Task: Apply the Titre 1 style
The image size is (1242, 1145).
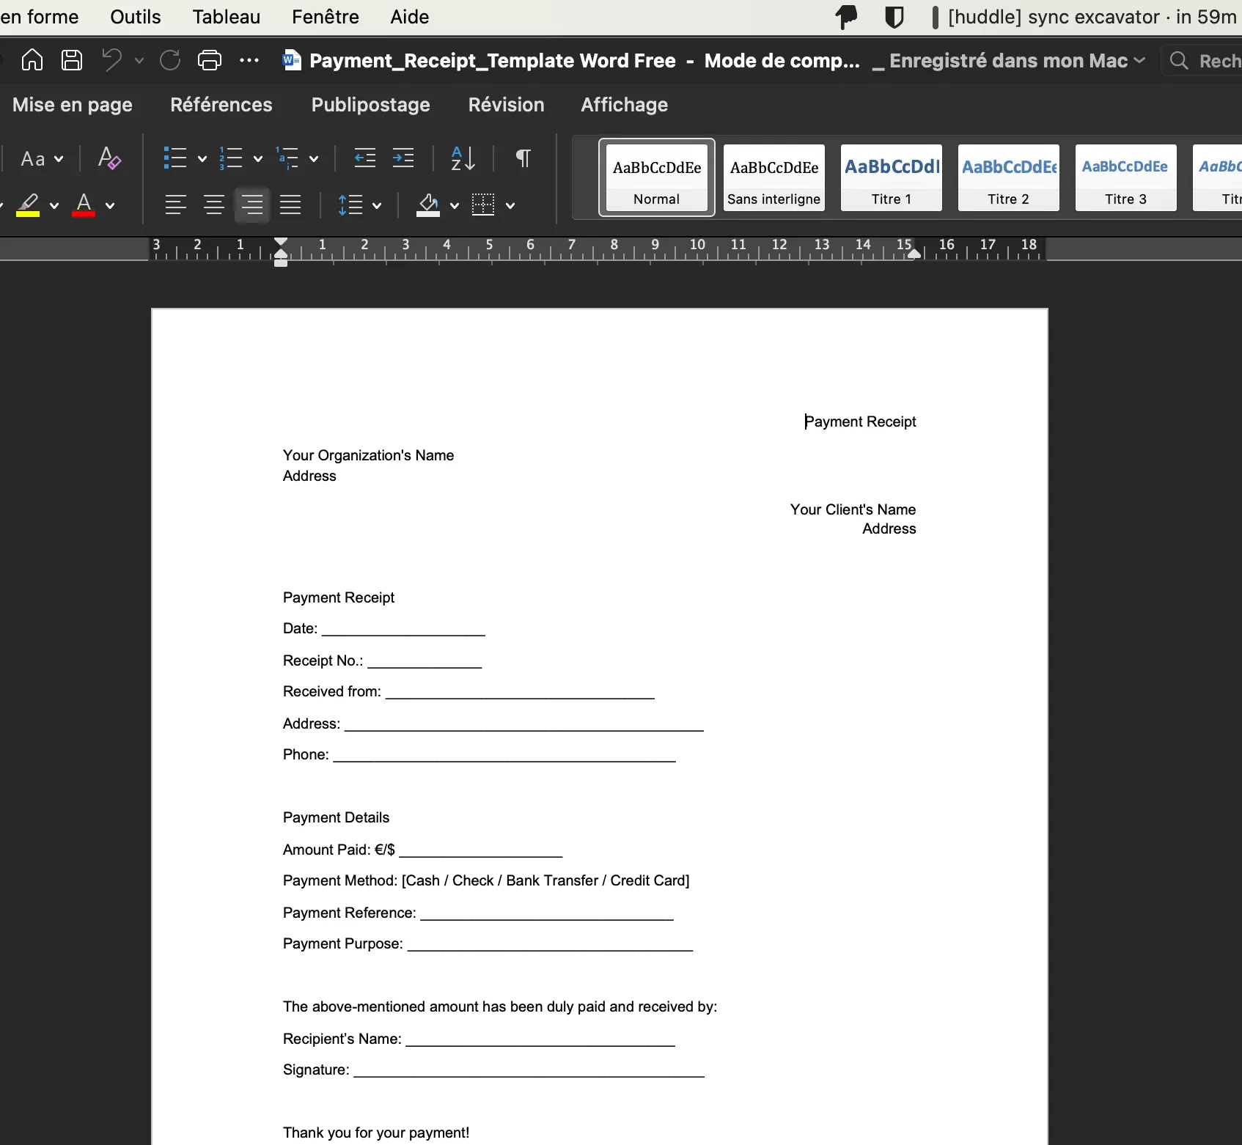Action: [x=890, y=177]
